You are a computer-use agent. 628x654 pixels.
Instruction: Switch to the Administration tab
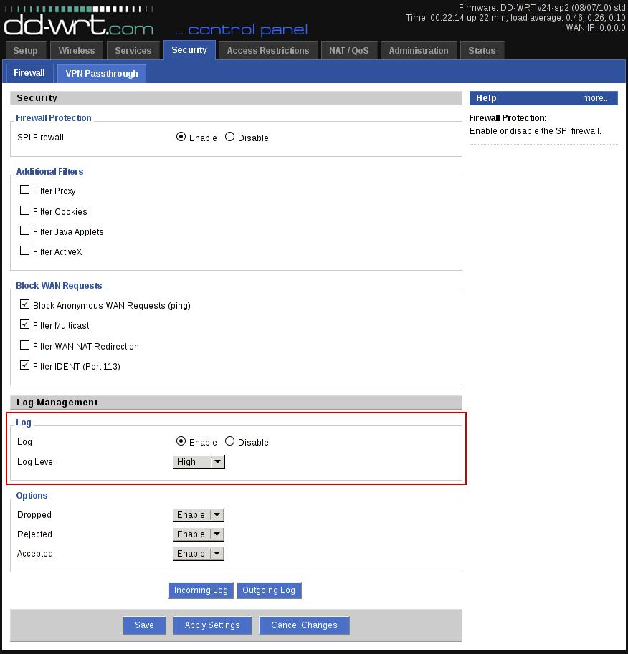[418, 51]
